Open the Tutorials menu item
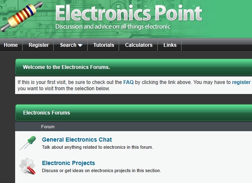This screenshot has width=252, height=183. (104, 45)
